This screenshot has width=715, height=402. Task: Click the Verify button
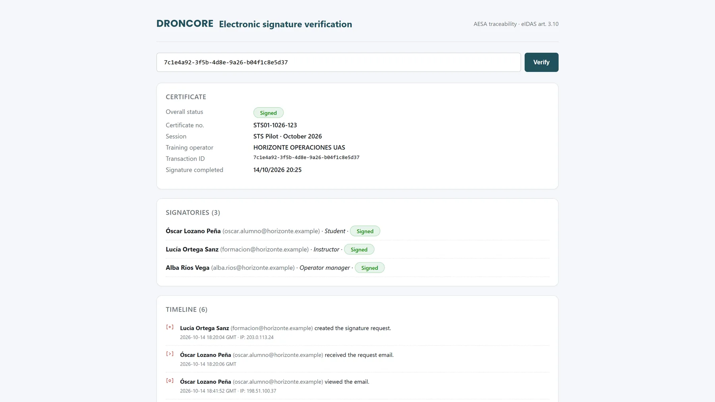click(541, 62)
